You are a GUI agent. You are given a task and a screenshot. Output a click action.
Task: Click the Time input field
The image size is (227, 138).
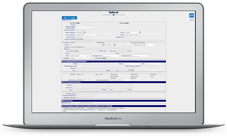pyautogui.click(x=131, y=32)
